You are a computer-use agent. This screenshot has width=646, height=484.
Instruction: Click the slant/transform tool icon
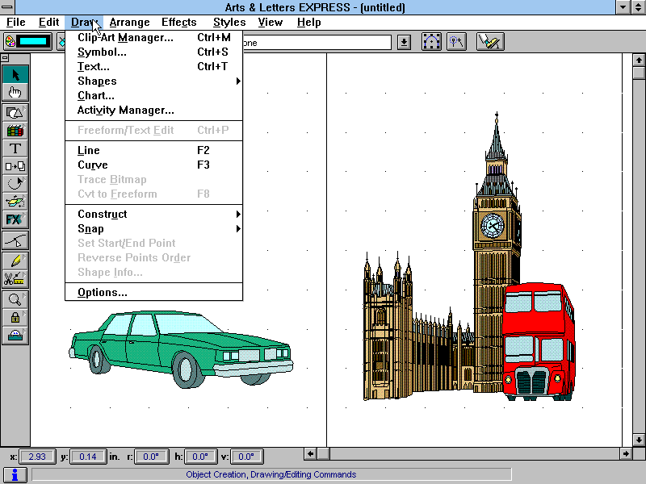(x=15, y=202)
